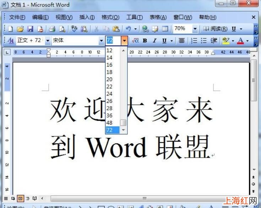Cut selection with the scissors icon

click(96, 29)
